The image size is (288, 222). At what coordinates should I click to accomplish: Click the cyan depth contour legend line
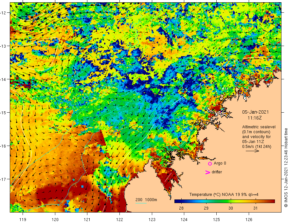point(141,203)
